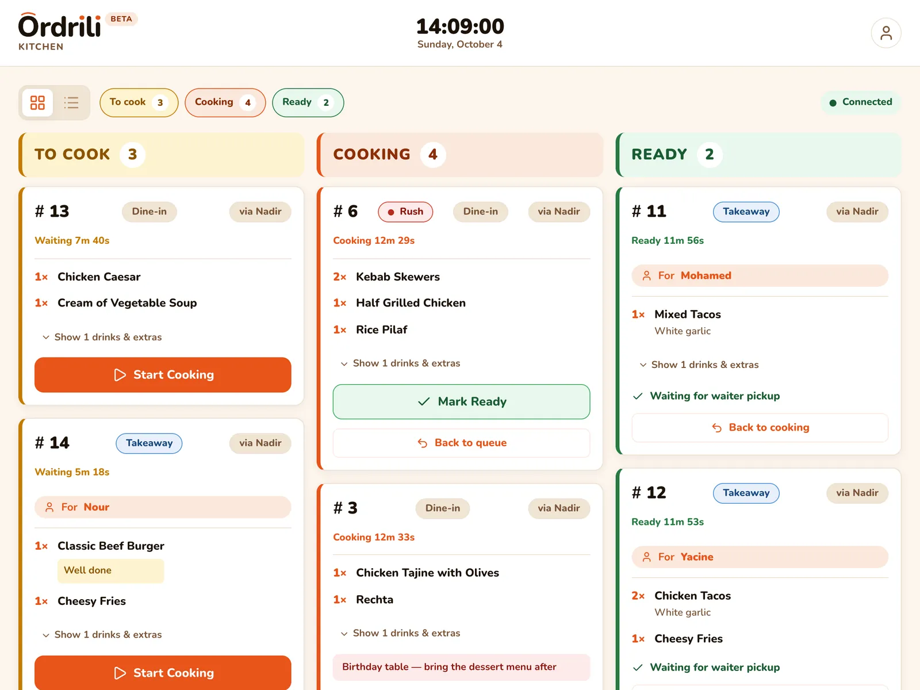The height and width of the screenshot is (690, 920).
Task: Click the Rush badge on order #6
Action: (405, 212)
